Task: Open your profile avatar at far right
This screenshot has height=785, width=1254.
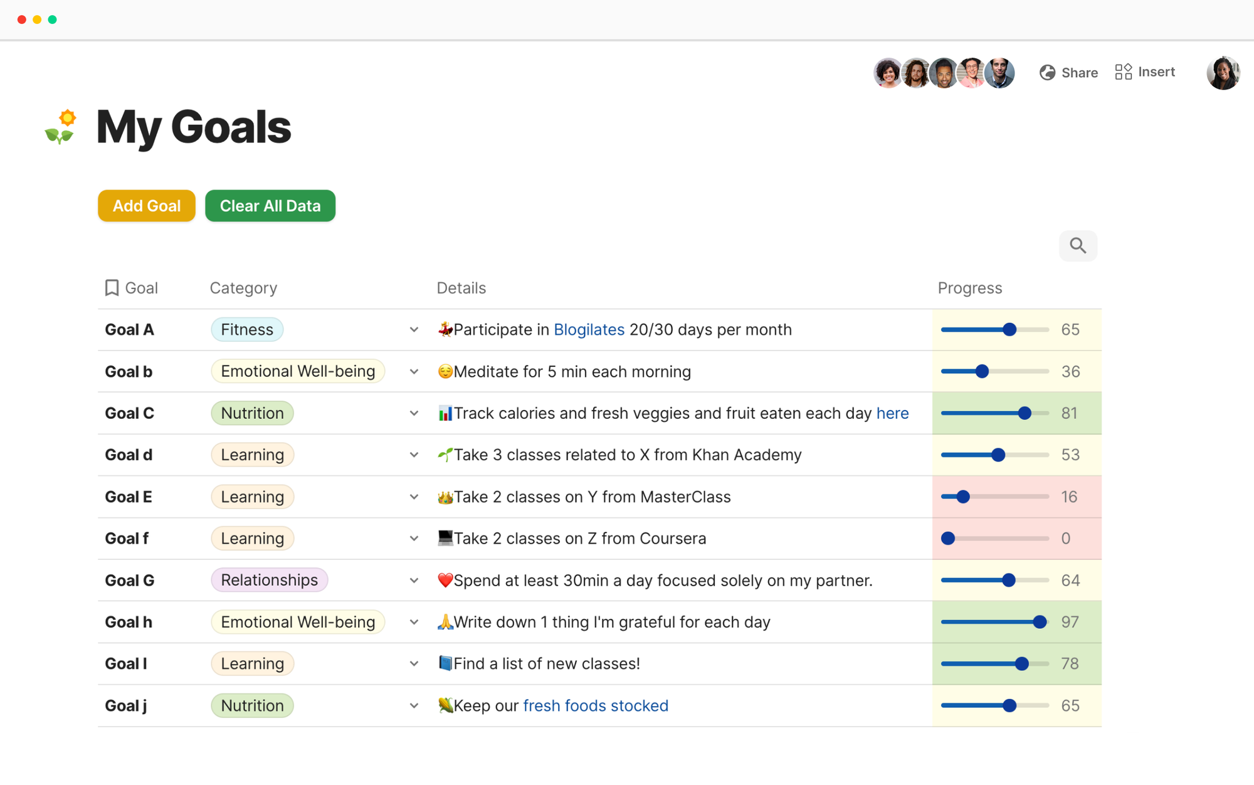Action: pyautogui.click(x=1223, y=73)
